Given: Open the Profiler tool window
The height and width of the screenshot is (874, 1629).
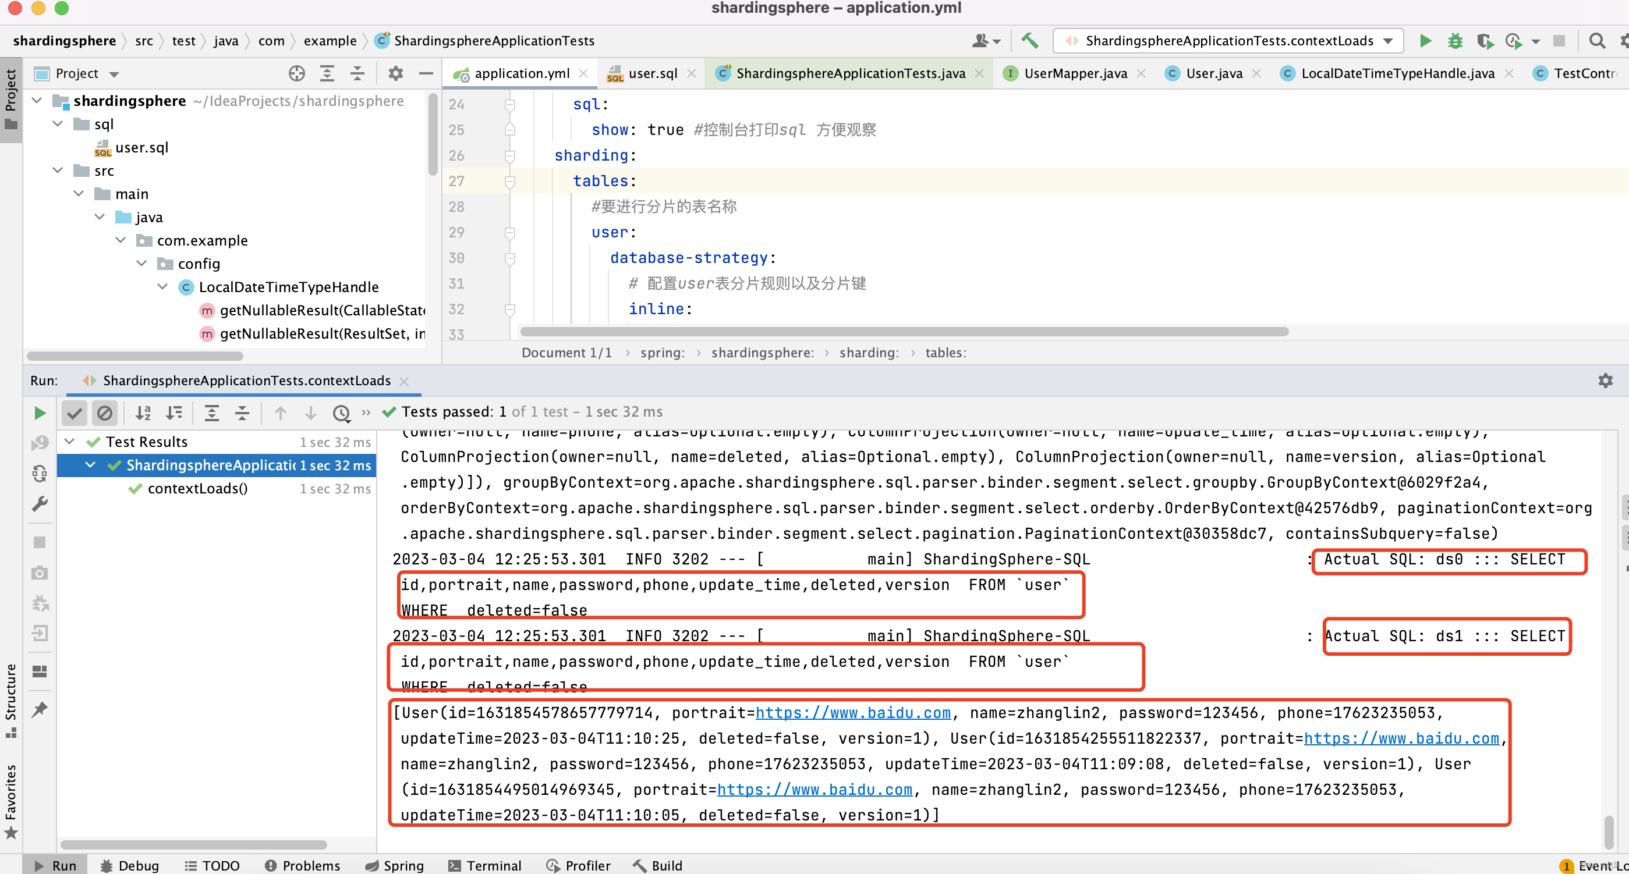Looking at the screenshot, I should (x=579, y=865).
